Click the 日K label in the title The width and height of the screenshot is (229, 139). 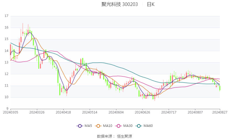(151, 4)
